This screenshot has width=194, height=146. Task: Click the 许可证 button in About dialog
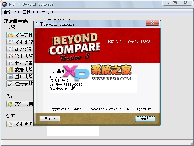50,119
